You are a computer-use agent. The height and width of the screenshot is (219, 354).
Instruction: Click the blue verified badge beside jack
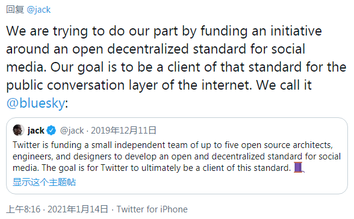(x=51, y=131)
